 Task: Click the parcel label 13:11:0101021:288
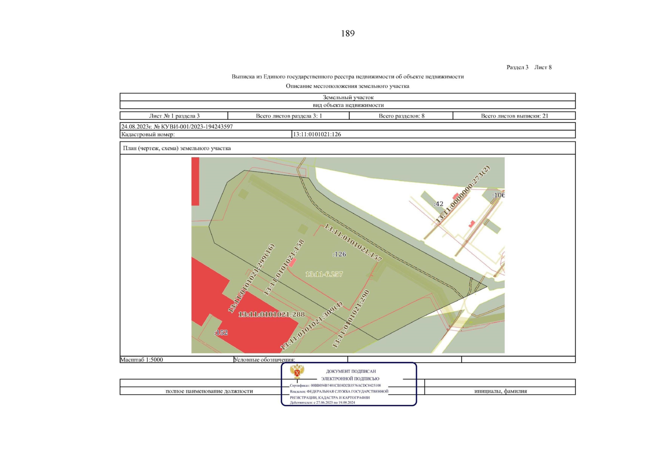click(x=272, y=314)
